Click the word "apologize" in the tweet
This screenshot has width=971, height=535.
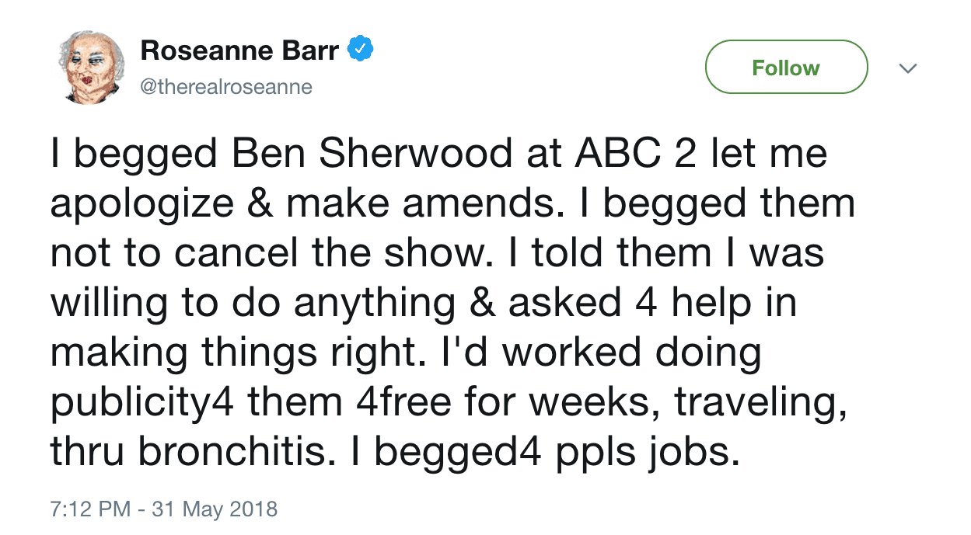(142, 204)
